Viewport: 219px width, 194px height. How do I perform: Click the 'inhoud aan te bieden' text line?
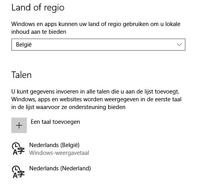click(x=39, y=32)
